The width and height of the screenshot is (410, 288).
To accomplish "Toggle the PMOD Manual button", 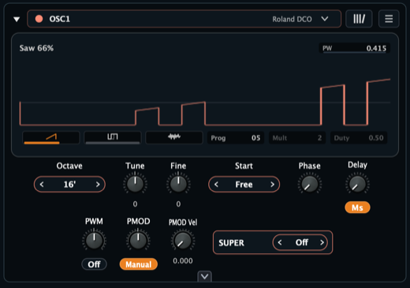I will click(139, 264).
